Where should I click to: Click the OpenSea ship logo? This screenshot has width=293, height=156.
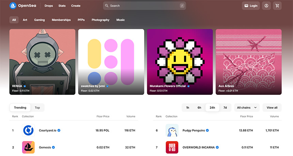tap(13, 5)
